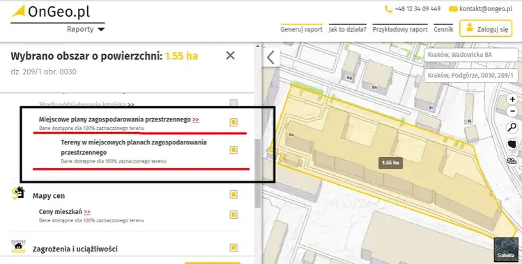Click the phone icon next to the number

(x=388, y=9)
